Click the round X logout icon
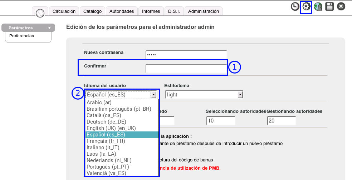The width and height of the screenshot is (352, 180). [x=341, y=6]
